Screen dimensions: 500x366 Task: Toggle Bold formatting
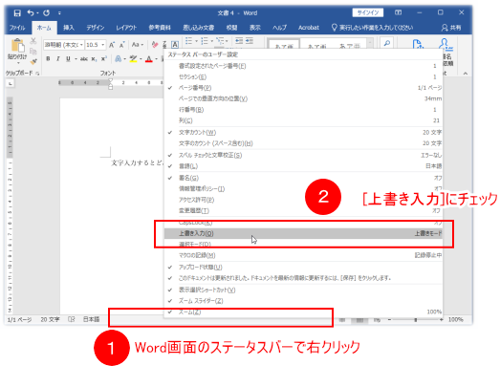(x=48, y=59)
